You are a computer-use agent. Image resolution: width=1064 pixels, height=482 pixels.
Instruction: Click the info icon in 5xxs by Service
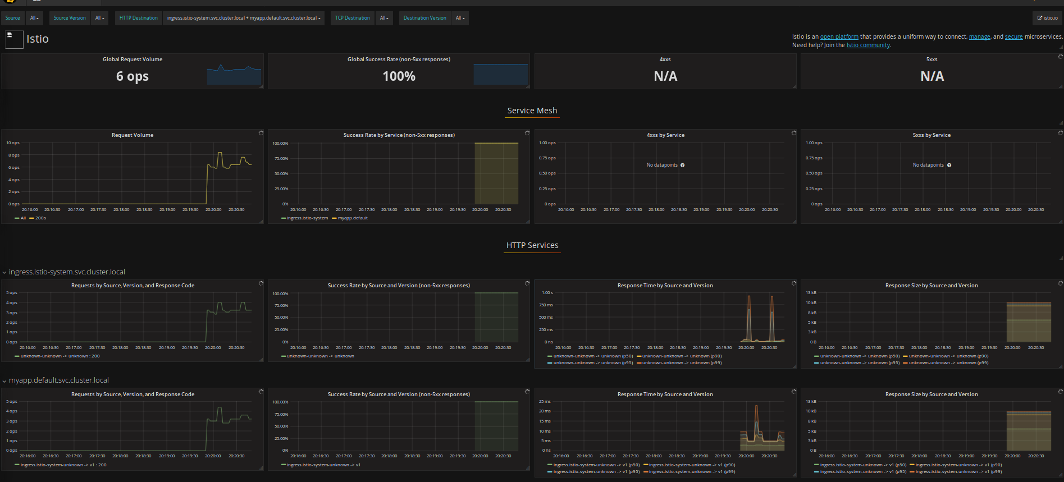point(949,165)
